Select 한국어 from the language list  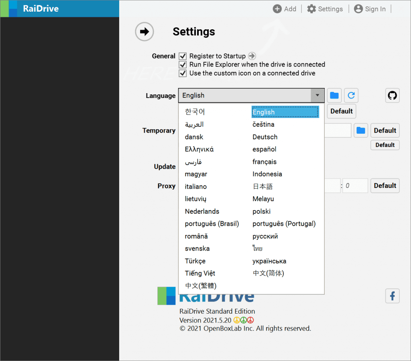pos(195,112)
